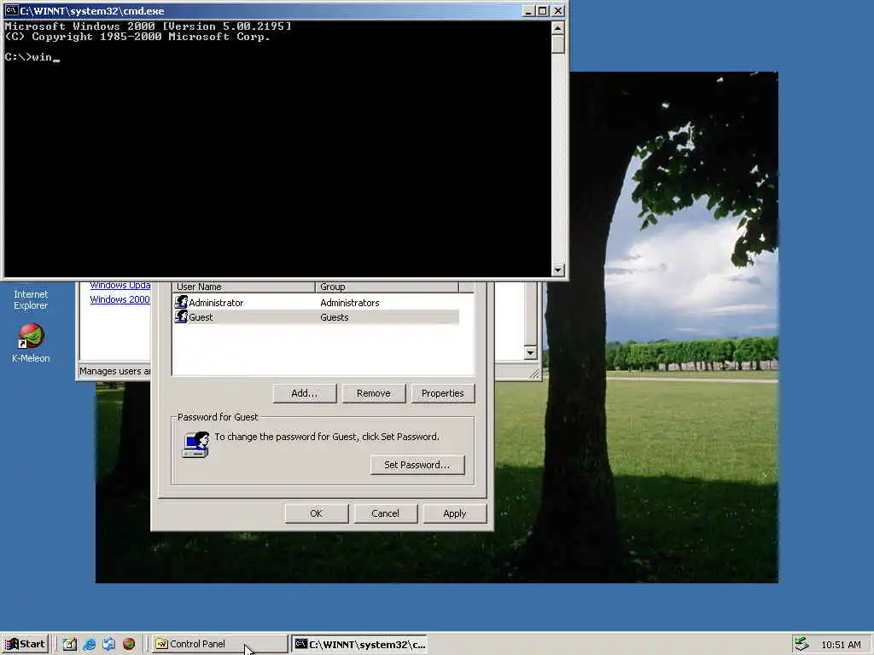Click Control Panel scroll down arrow
The width and height of the screenshot is (874, 655).
pos(530,352)
